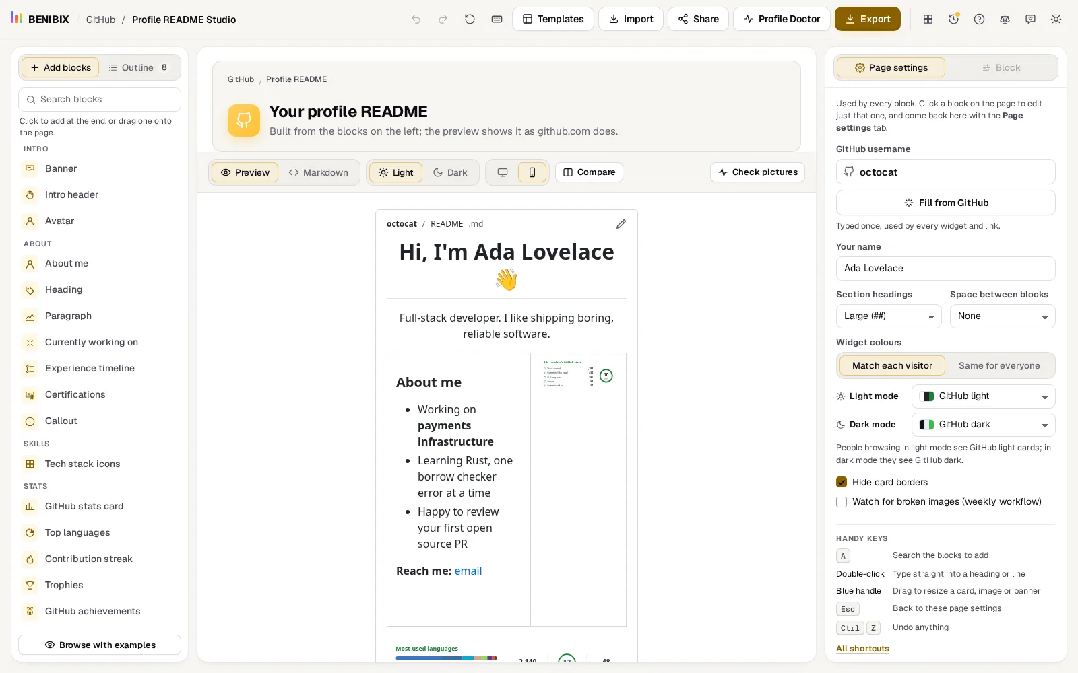Enable Watch for broken images checkbox
Screen dimensions: 1078x673
[x=842, y=501]
